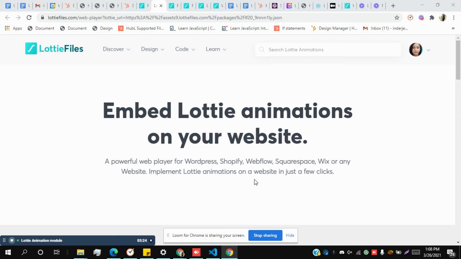
Task: Open the Code dropdown menu
Action: pyautogui.click(x=185, y=49)
